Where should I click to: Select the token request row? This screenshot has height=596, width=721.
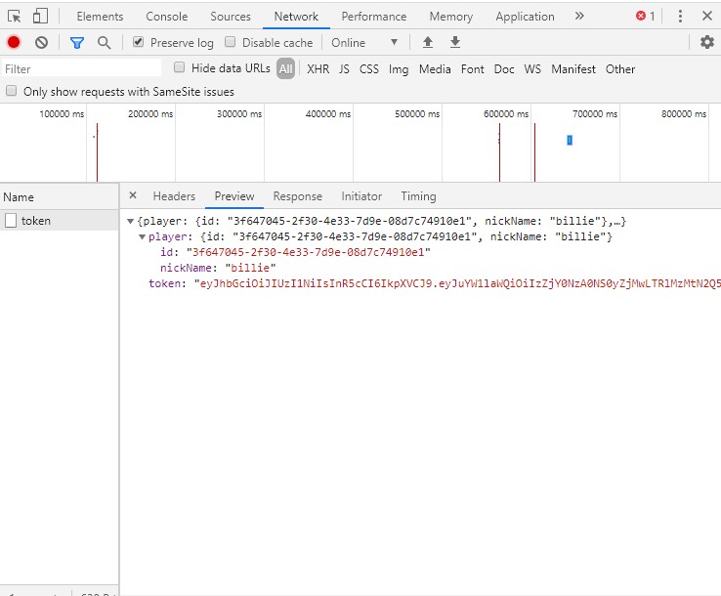(x=60, y=221)
